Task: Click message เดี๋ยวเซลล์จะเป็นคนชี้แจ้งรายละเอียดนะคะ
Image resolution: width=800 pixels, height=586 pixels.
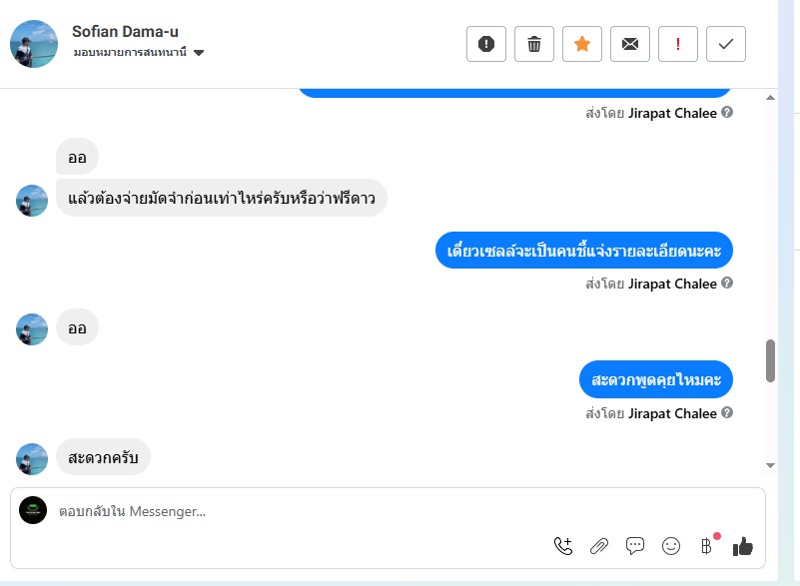Action: tap(583, 250)
